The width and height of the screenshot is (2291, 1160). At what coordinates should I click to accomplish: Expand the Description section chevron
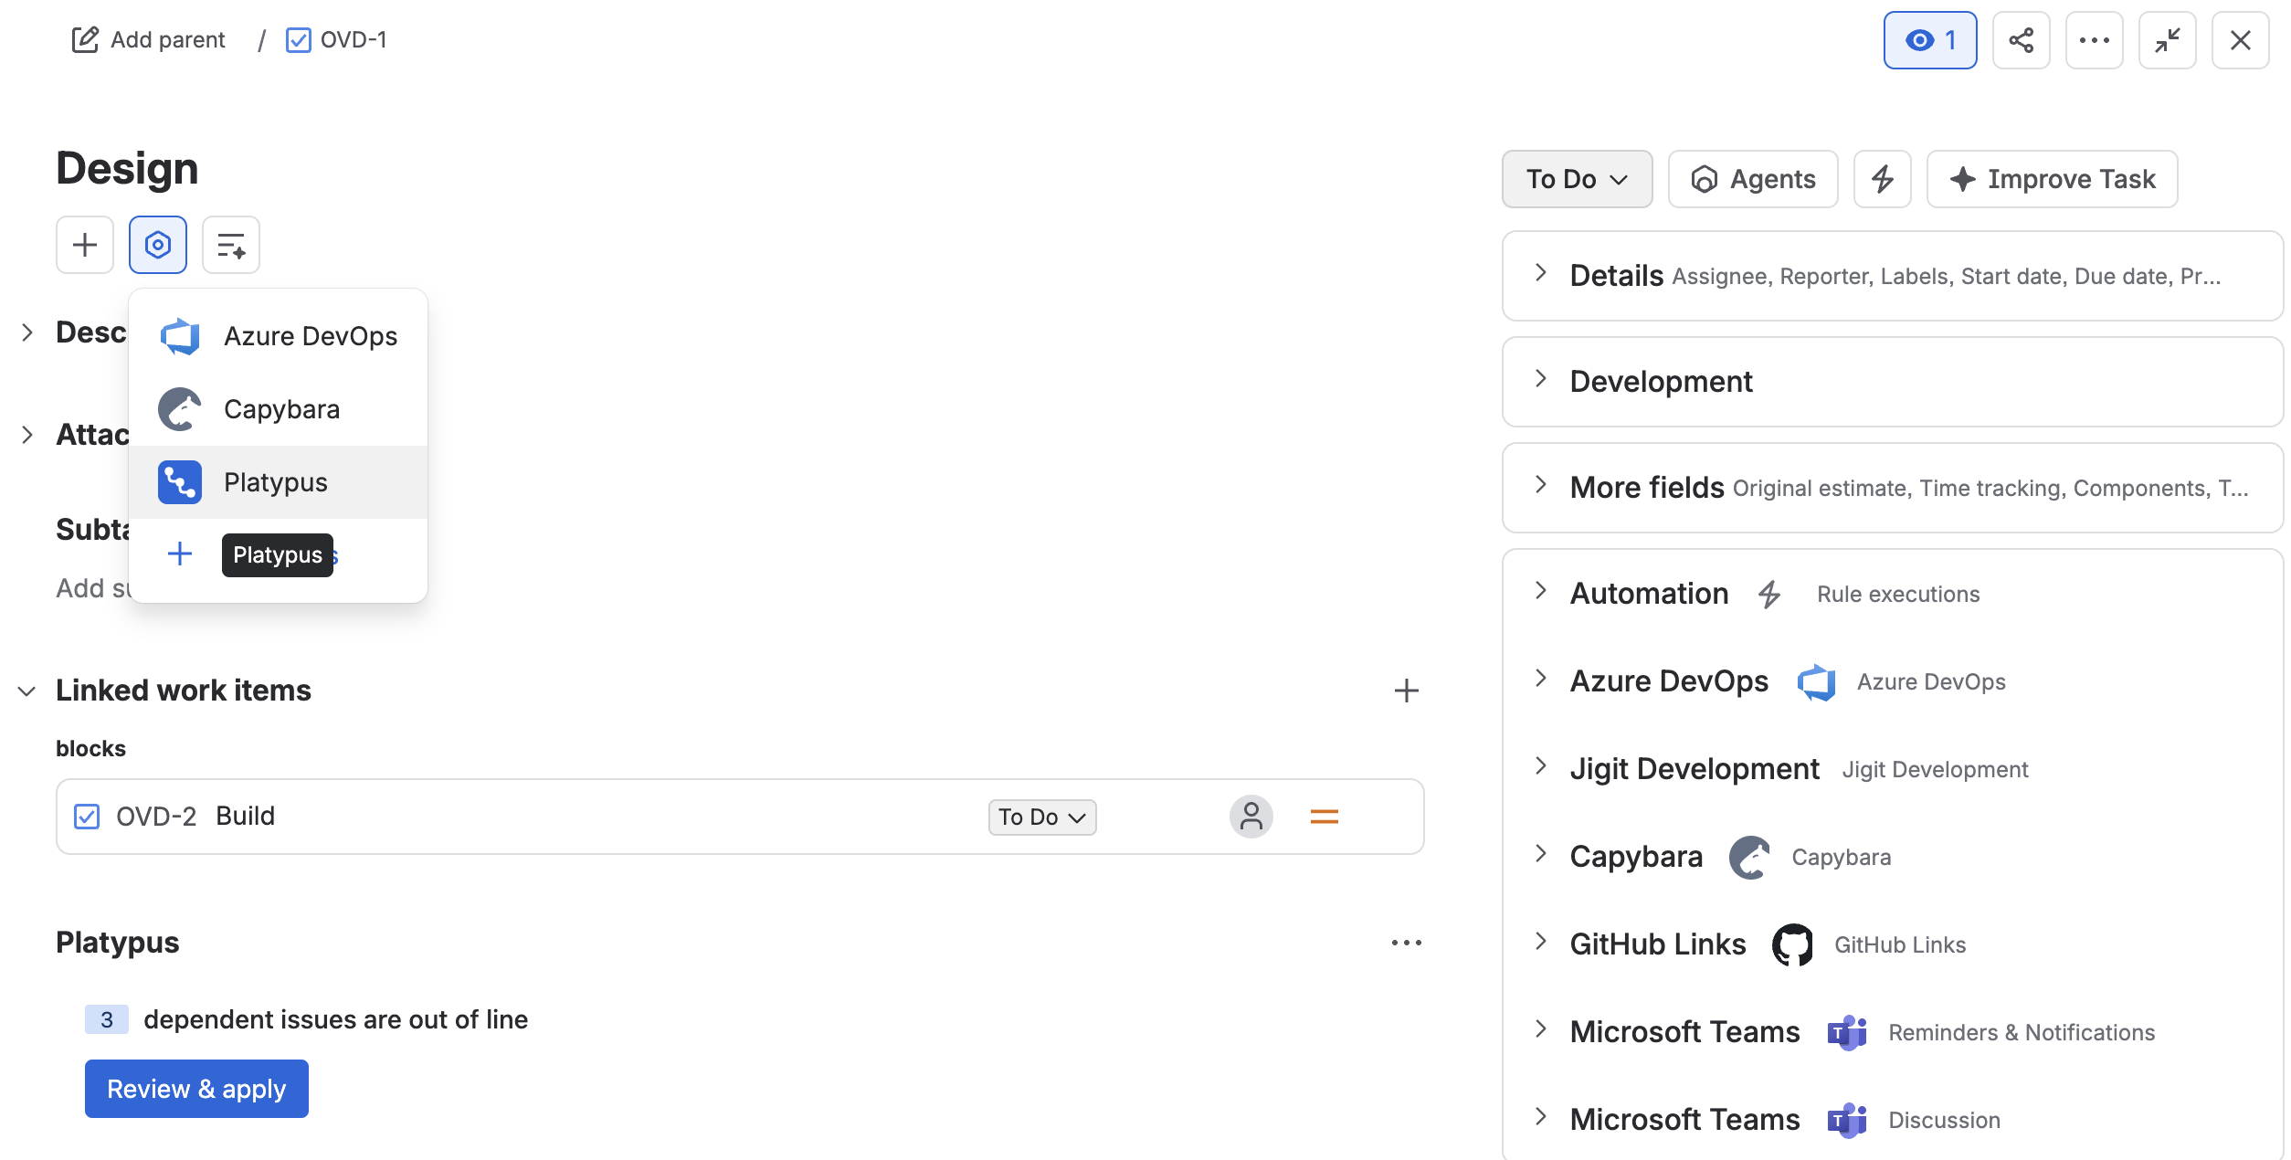[27, 332]
